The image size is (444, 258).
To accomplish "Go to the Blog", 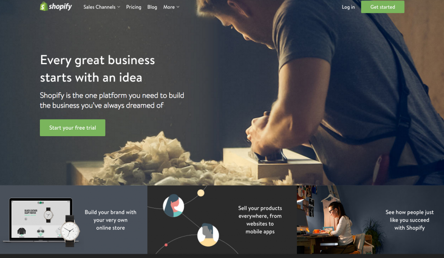I will click(152, 7).
